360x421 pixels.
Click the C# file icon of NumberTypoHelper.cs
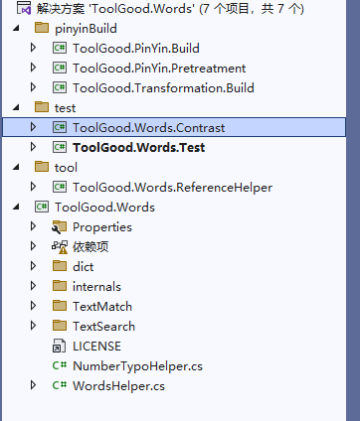(x=60, y=365)
